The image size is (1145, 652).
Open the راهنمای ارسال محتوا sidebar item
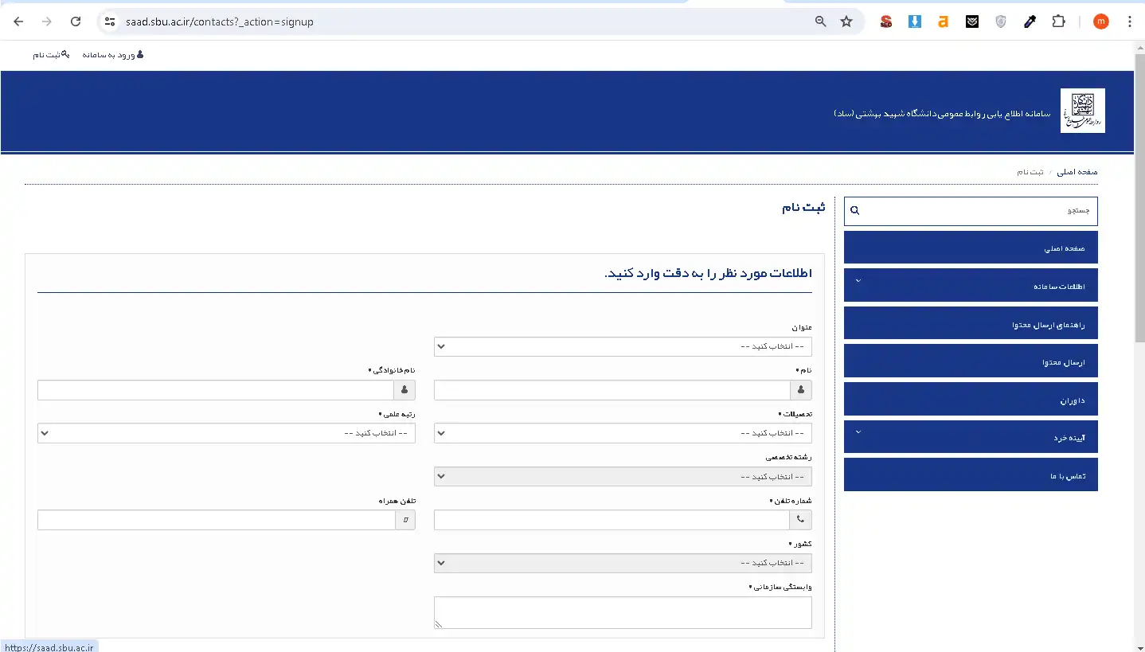pyautogui.click(x=971, y=323)
